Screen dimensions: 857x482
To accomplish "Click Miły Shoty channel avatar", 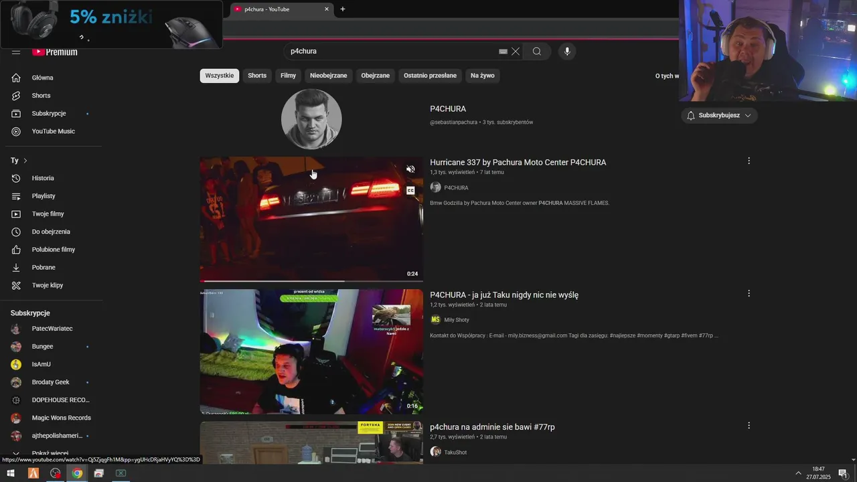I will click(x=435, y=320).
